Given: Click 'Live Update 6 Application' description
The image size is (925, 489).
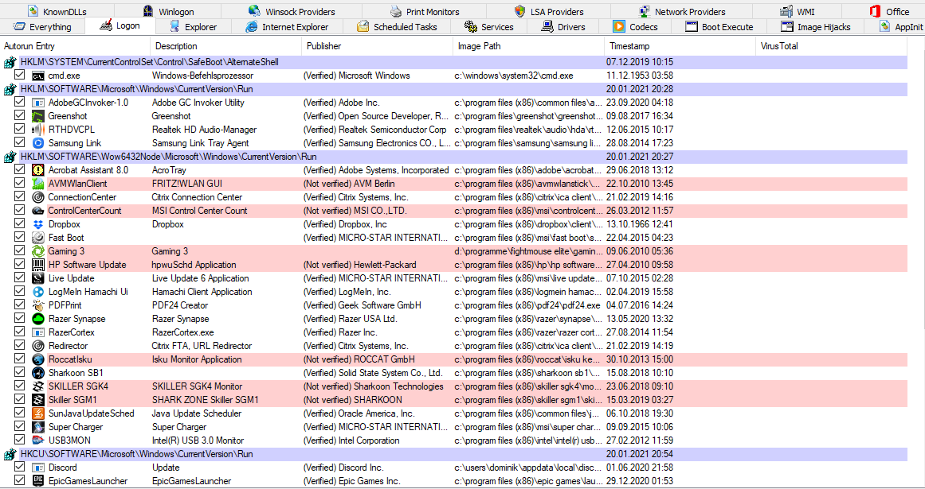Looking at the screenshot, I should point(201,278).
